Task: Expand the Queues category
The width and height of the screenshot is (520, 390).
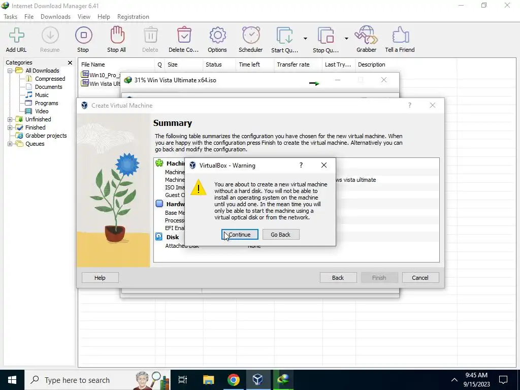Action: point(10,144)
